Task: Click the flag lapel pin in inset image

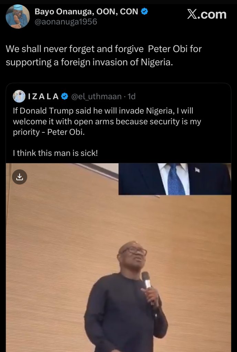Action: pyautogui.click(x=197, y=169)
